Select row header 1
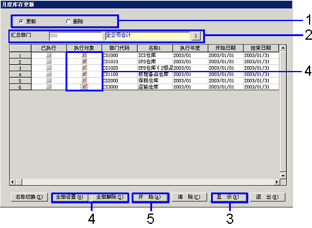This screenshot has width=312, height=228. pyautogui.click(x=20, y=55)
